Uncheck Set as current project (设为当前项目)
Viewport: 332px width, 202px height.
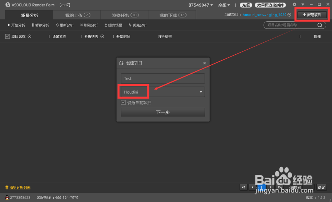(123, 102)
